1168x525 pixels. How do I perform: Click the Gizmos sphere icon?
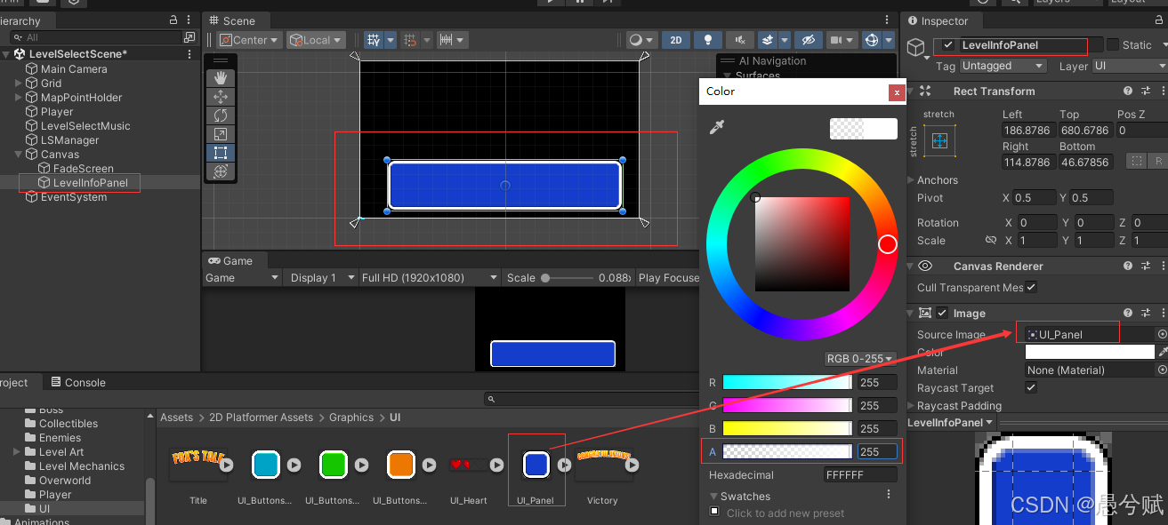872,40
